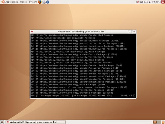Click the Get:21 edgy-updates/universe line
Screen dimensions: 165x124
click(75, 68)
